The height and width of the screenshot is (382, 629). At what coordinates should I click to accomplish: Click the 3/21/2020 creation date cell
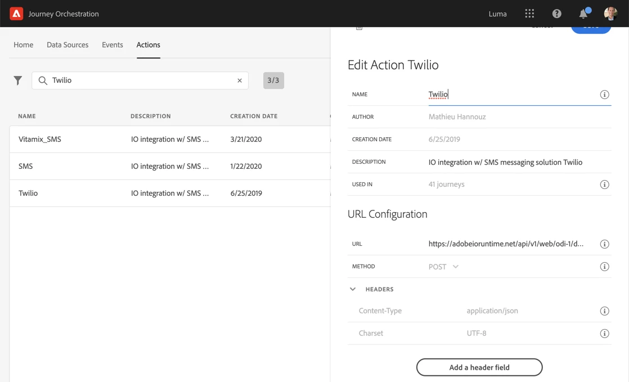[246, 139]
